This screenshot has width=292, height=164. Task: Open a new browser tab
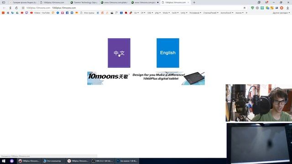194,2
